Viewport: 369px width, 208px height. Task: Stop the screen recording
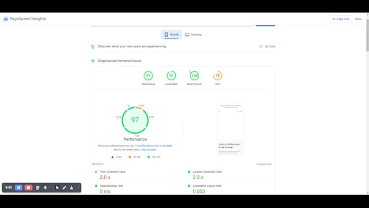[x=28, y=187]
